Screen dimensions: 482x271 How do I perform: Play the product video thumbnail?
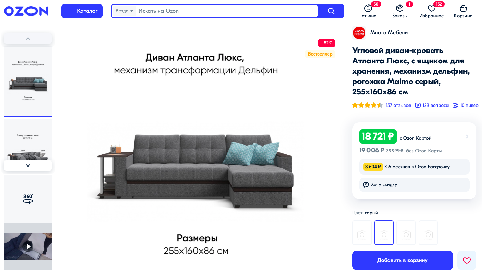point(28,247)
